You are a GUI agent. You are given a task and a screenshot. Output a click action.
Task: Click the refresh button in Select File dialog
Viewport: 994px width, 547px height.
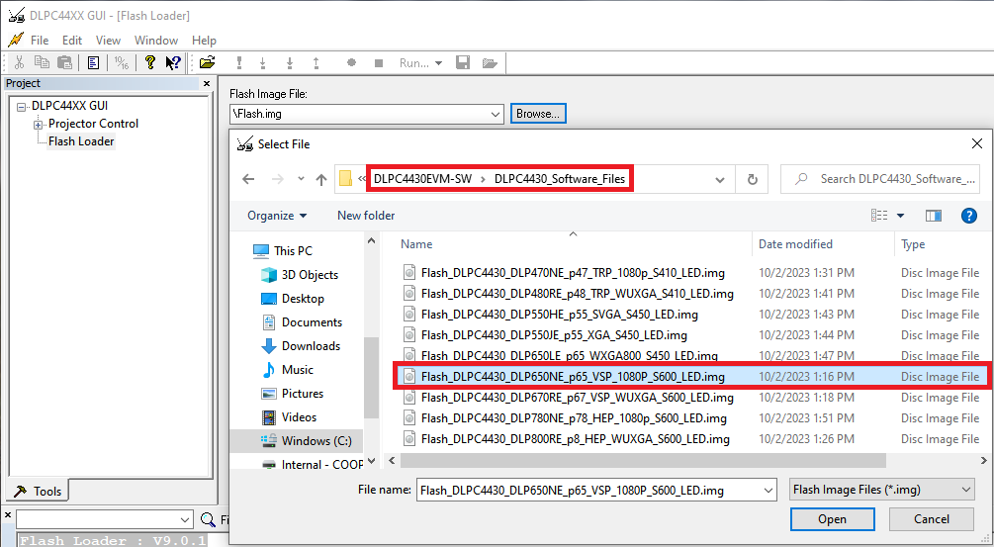click(753, 179)
